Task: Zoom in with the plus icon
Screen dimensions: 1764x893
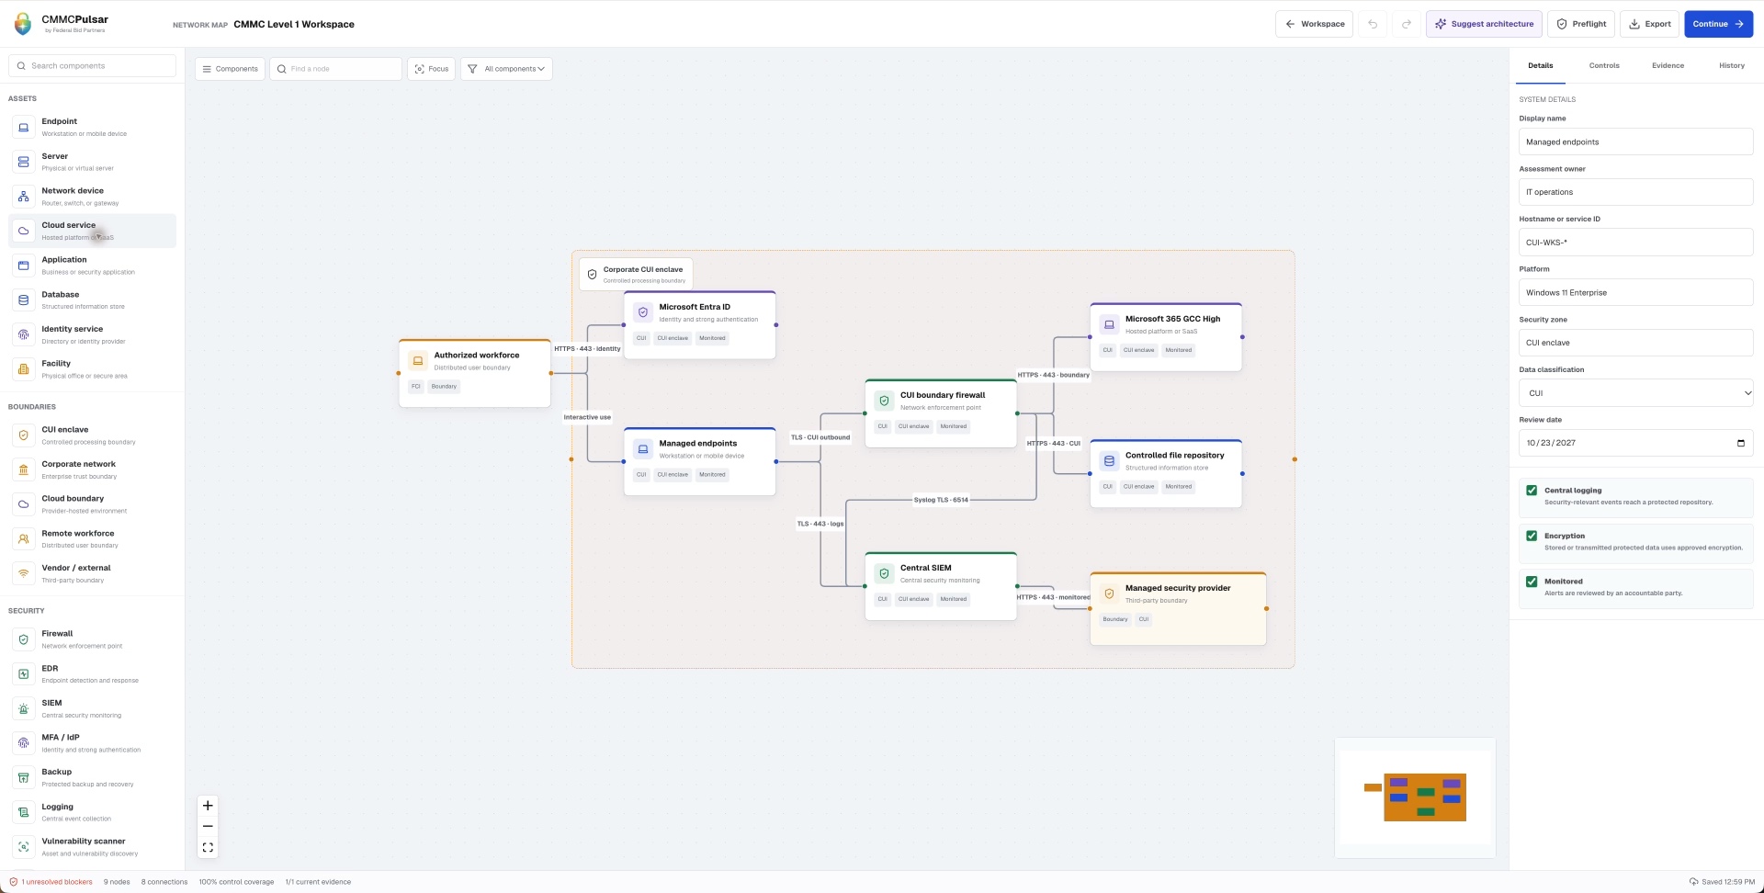Action: [208, 806]
